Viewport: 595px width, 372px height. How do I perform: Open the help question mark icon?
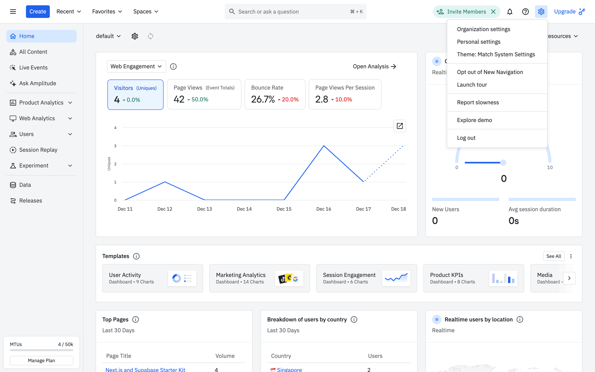[x=525, y=11]
